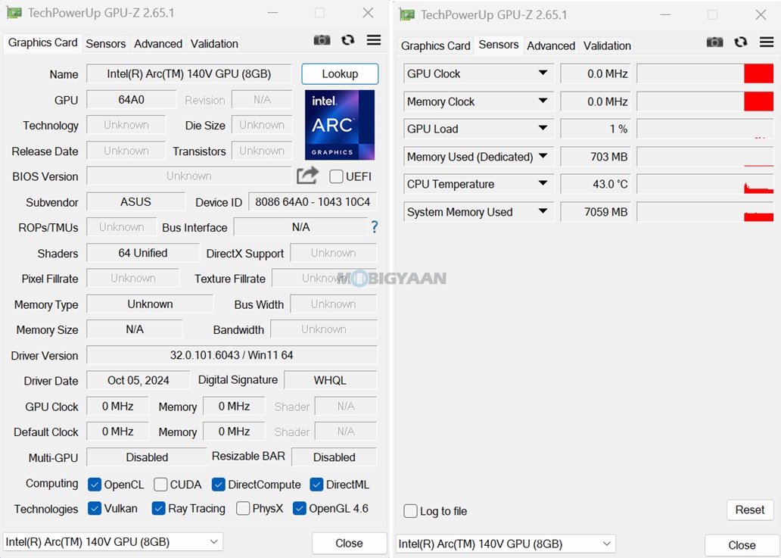
Task: Click GPU-Z app icon in left title bar
Action: click(14, 13)
